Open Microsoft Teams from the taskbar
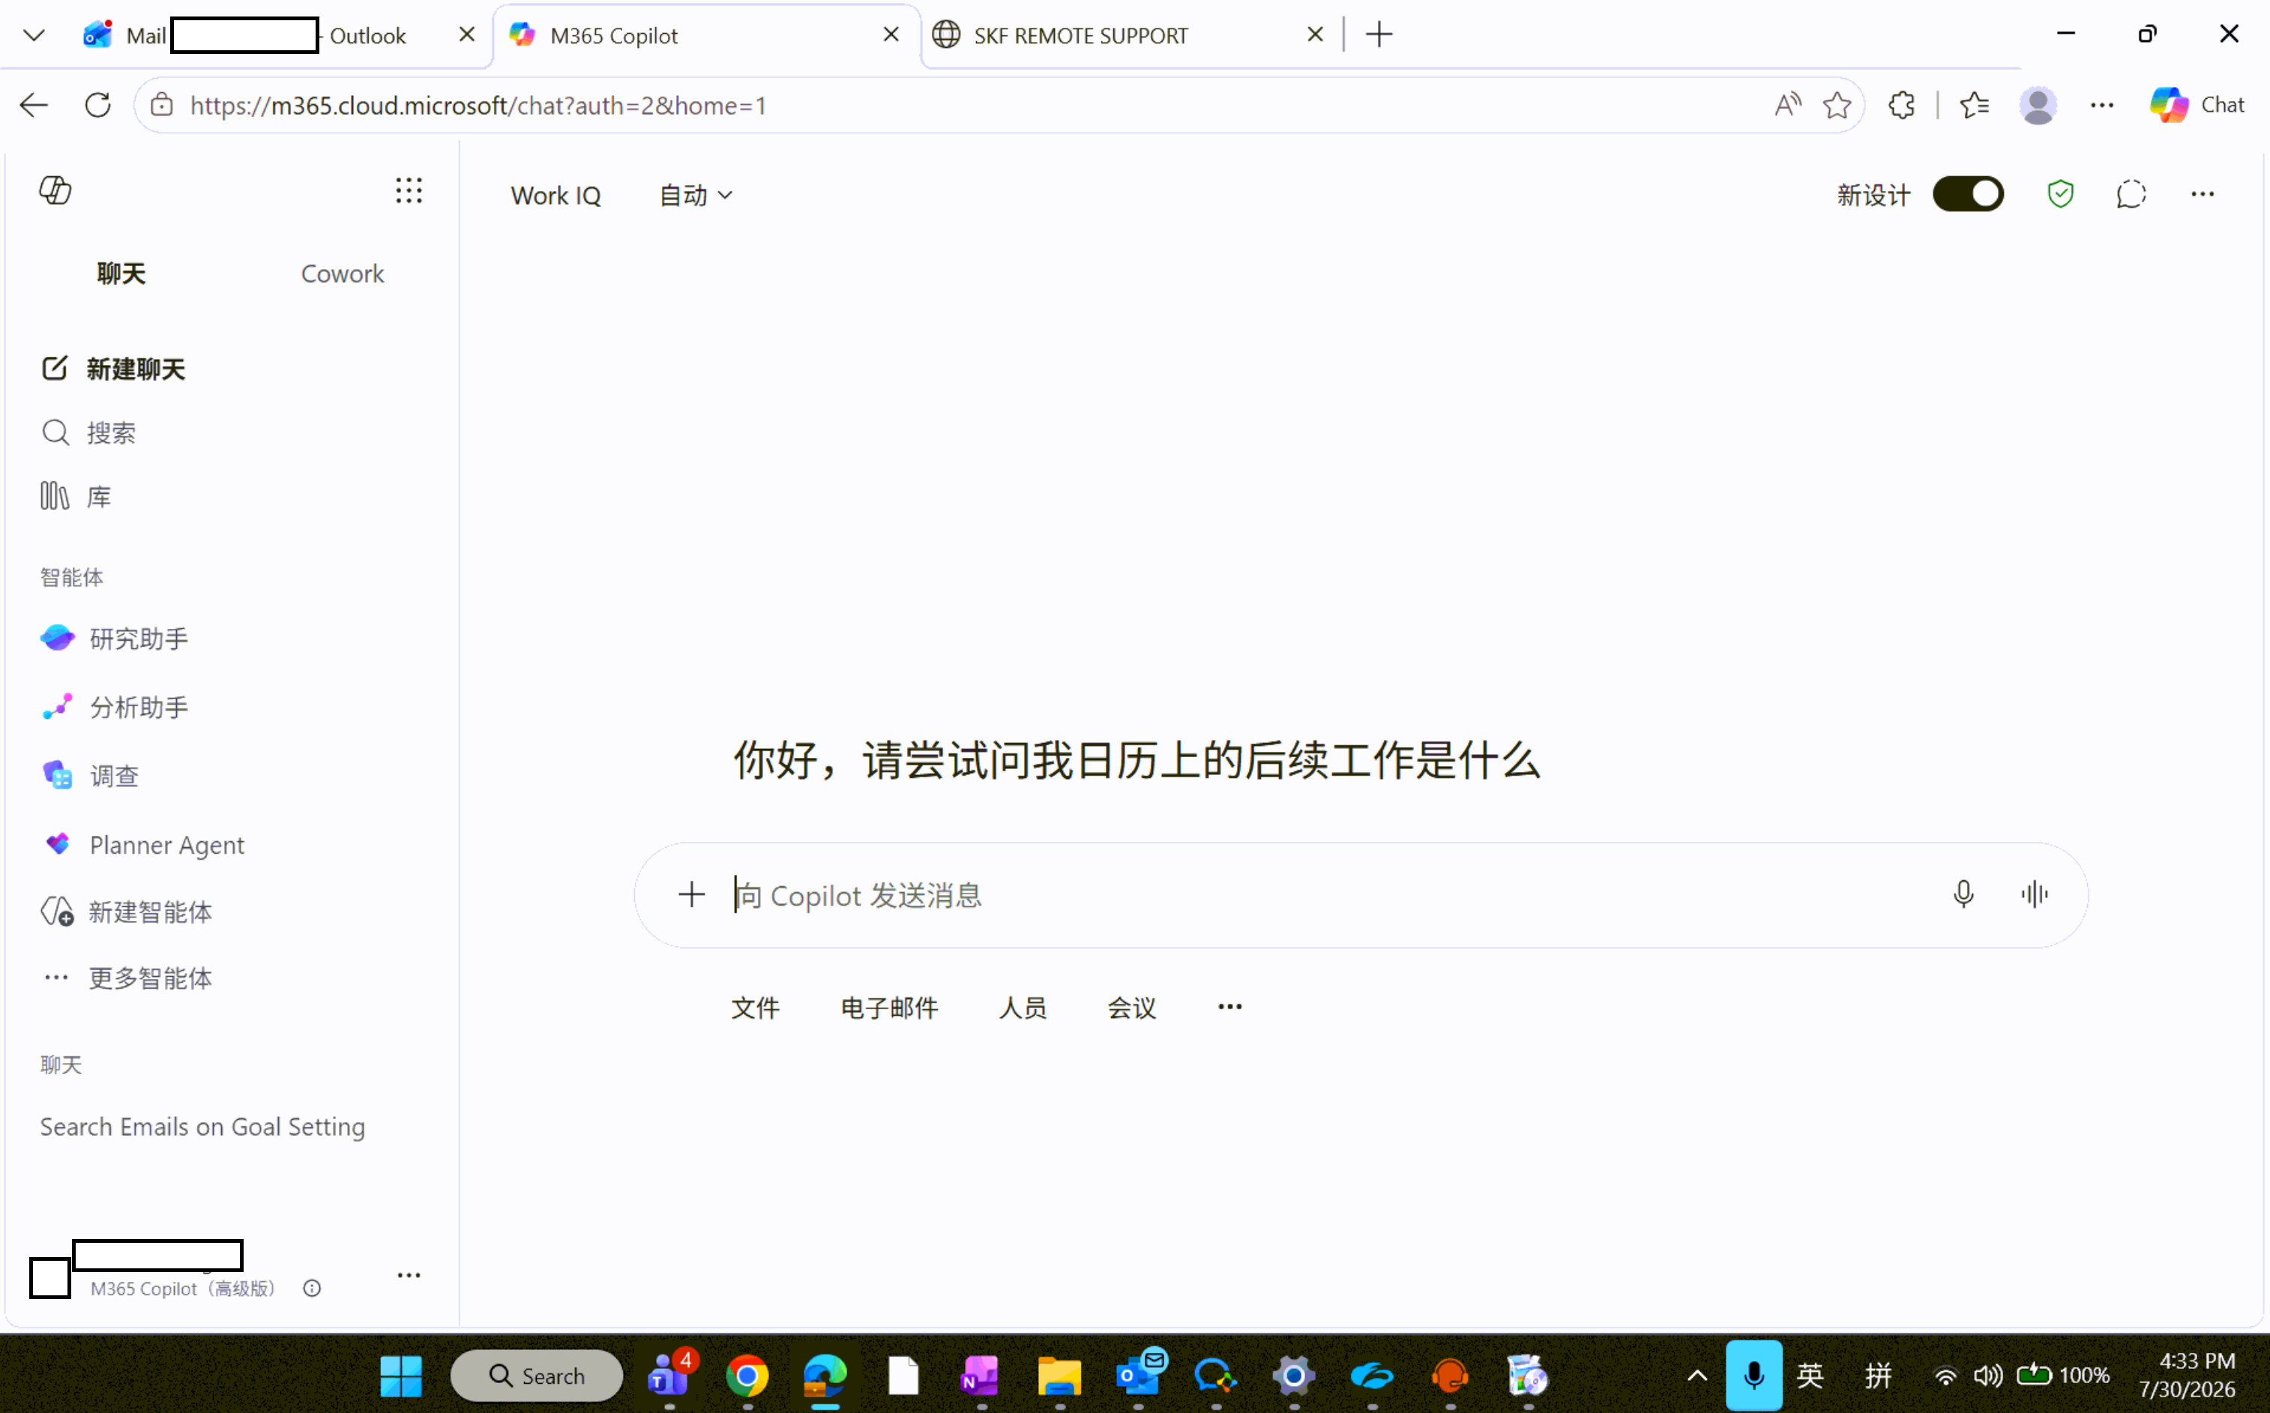The width and height of the screenshot is (2270, 1413). pos(669,1376)
